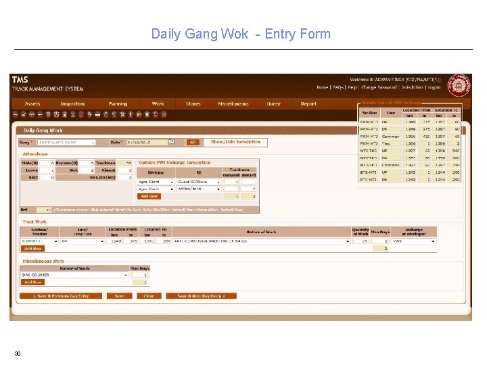Click Location From km field in Track Work

114,241
